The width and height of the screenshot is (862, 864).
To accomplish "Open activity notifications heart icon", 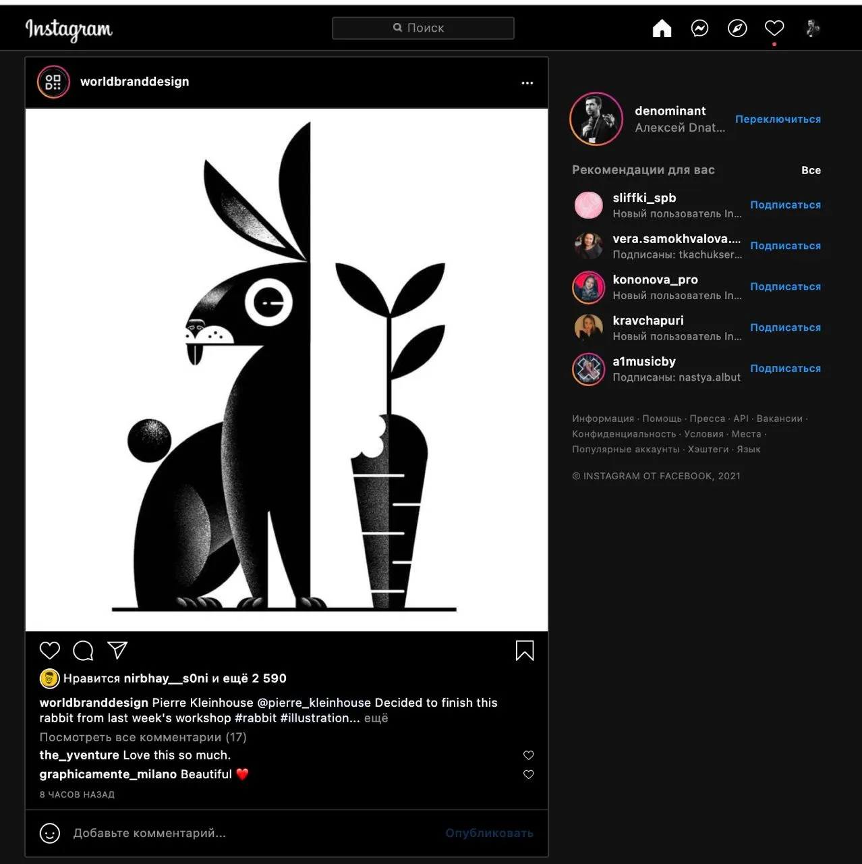I will point(774,28).
